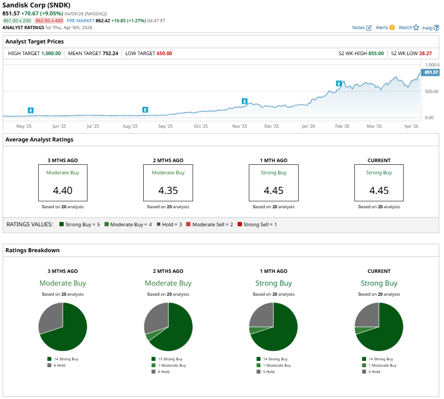Click the PRE-MARKET label link
444x399 pixels.
point(80,21)
